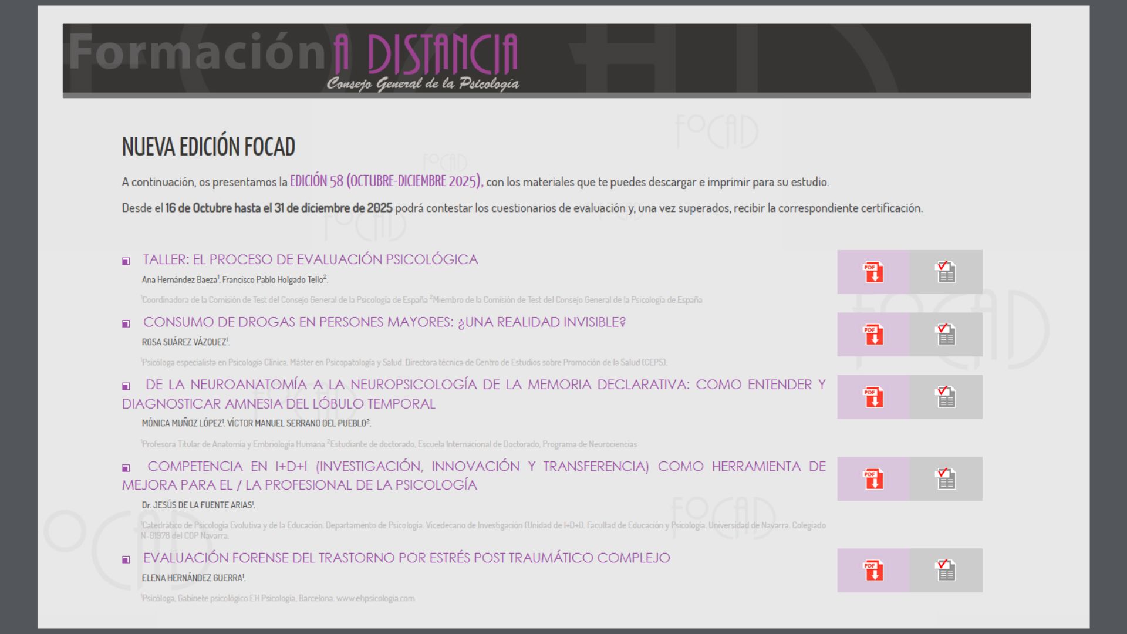Click square bullet beside Taller Evaluación Psicológica

click(x=126, y=261)
